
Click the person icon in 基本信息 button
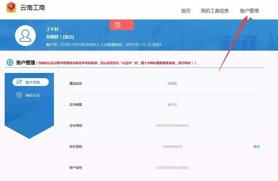(19, 82)
